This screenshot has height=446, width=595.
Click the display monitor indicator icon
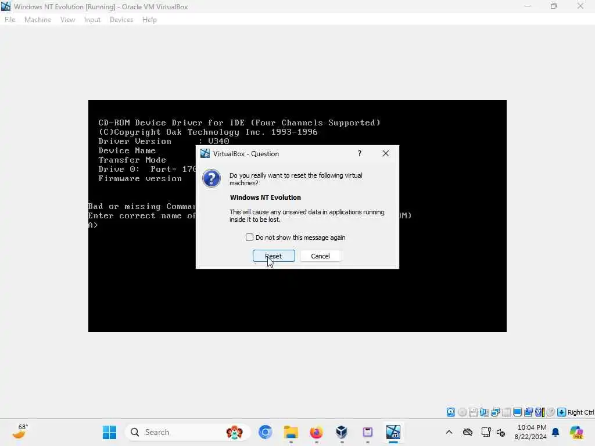517,412
